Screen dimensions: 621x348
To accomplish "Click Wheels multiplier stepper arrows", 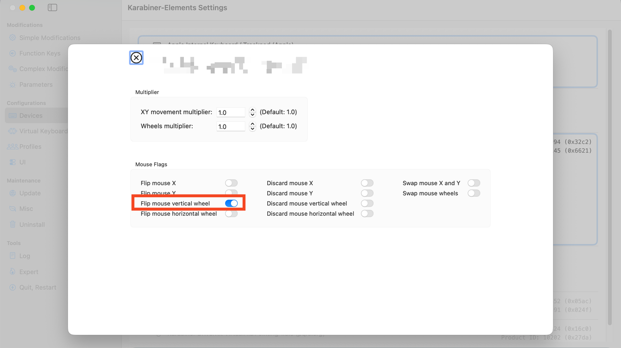I will [x=252, y=127].
